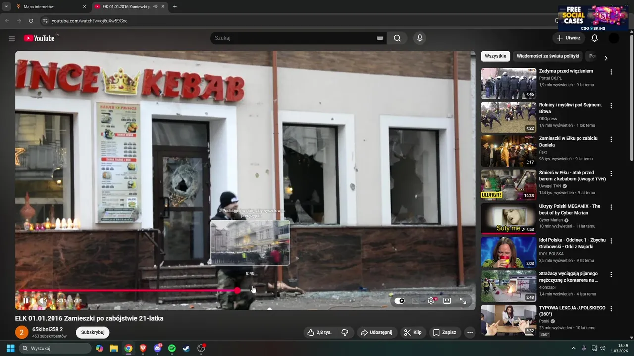Viewport: 634px width, 356px height.
Task: Close the EŁK 01.01.2016 tab
Action: [162, 7]
